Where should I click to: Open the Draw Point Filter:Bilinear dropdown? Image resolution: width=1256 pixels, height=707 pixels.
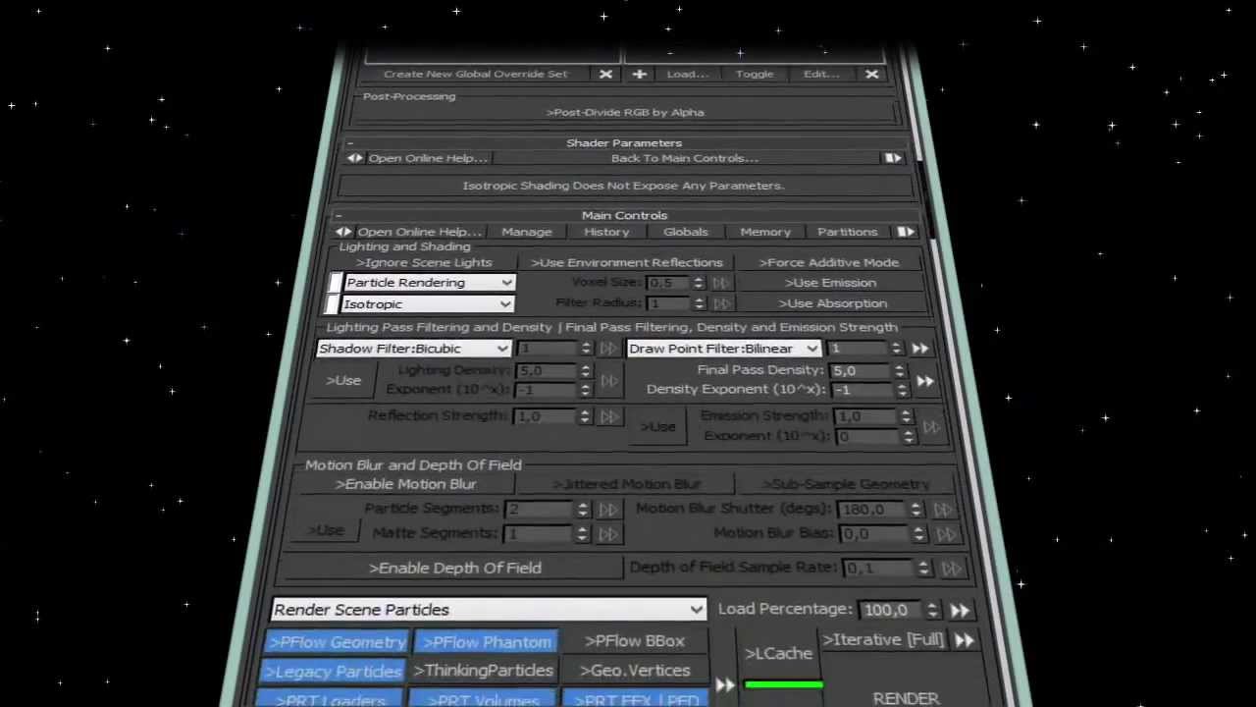click(724, 349)
